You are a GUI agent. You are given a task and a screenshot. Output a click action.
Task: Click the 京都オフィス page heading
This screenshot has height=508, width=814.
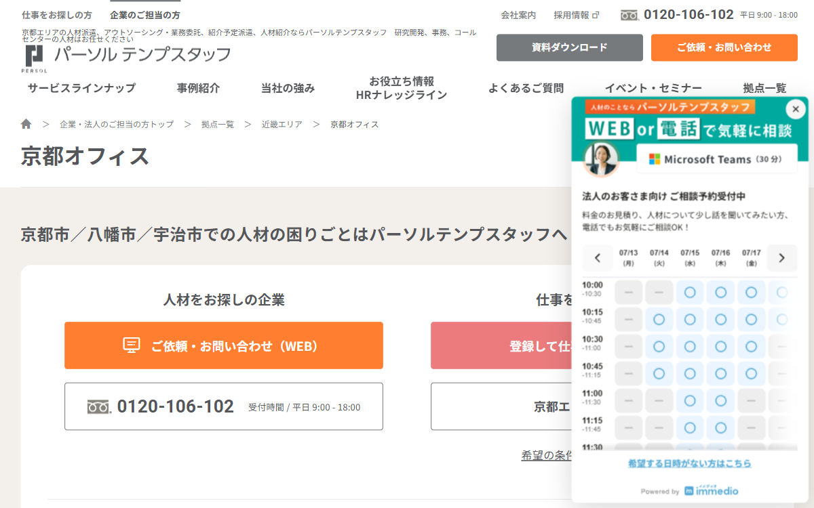click(85, 156)
